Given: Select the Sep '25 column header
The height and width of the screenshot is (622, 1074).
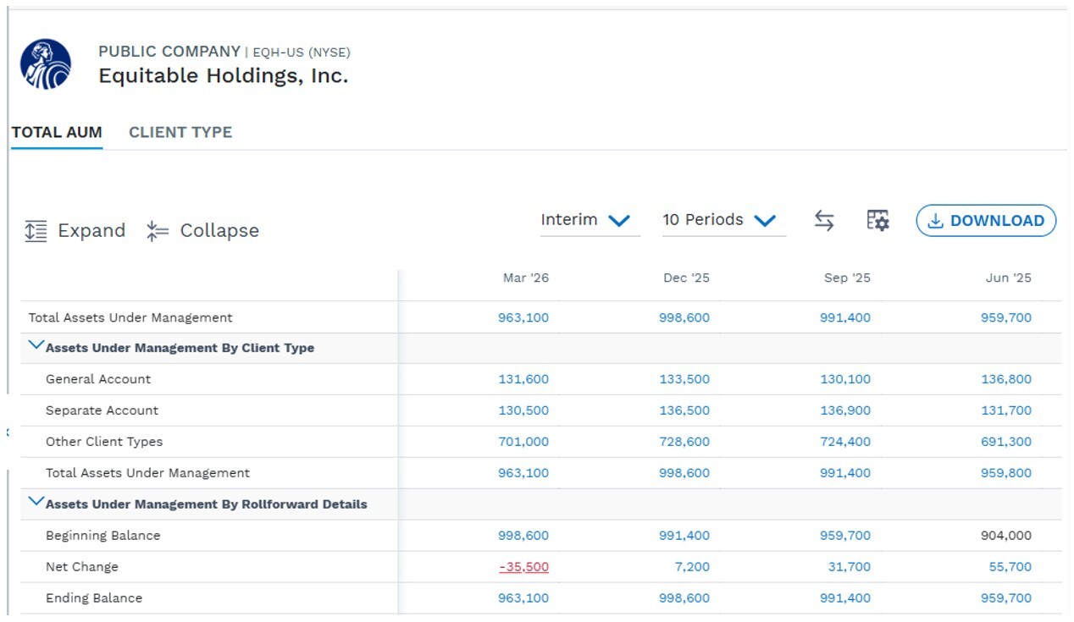Looking at the screenshot, I should [847, 278].
